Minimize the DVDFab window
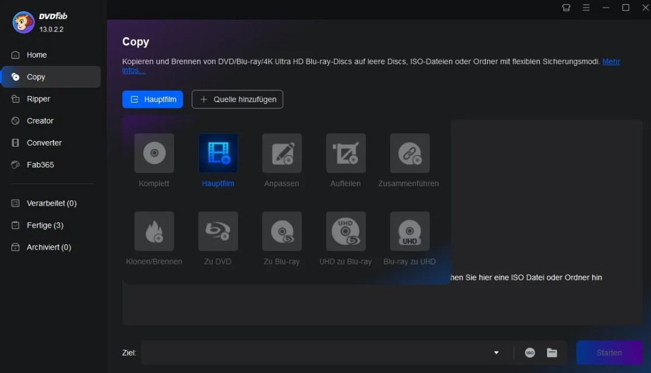651x373 pixels. point(606,8)
